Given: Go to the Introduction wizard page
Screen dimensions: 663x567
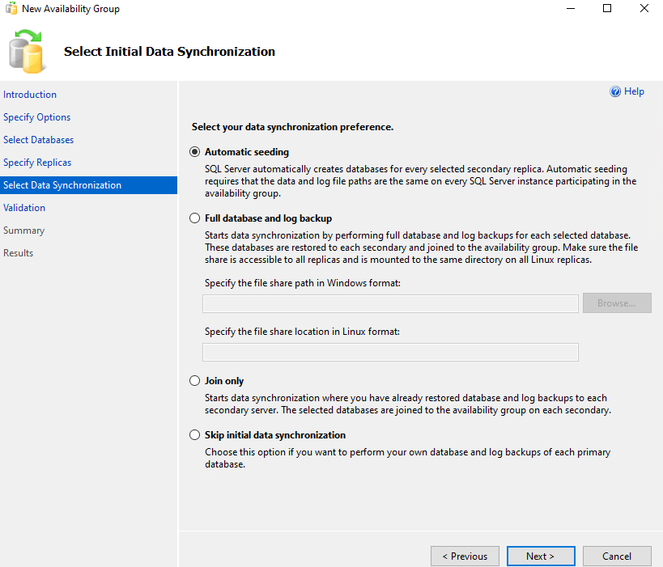Looking at the screenshot, I should click(x=30, y=95).
